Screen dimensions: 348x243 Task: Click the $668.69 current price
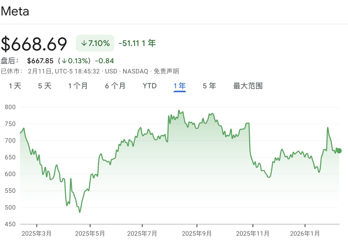tap(34, 44)
